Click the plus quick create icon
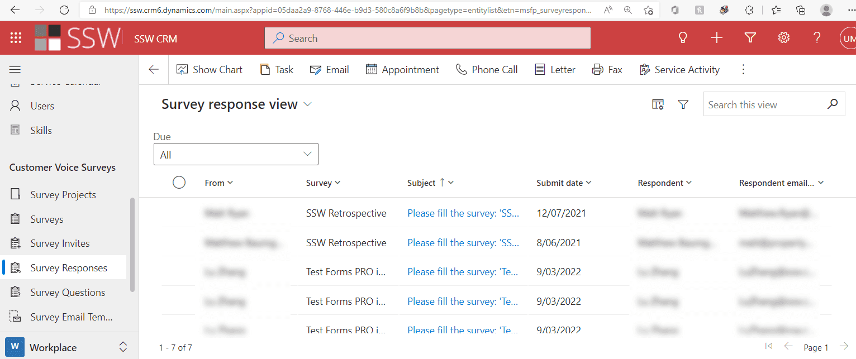 point(716,38)
